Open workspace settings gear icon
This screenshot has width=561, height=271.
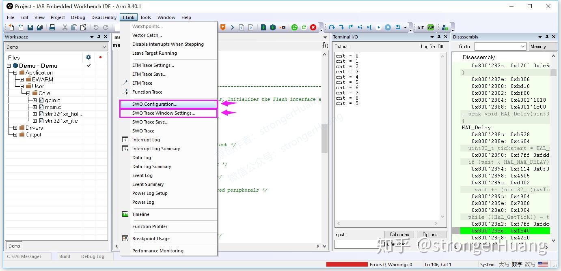pyautogui.click(x=88, y=57)
